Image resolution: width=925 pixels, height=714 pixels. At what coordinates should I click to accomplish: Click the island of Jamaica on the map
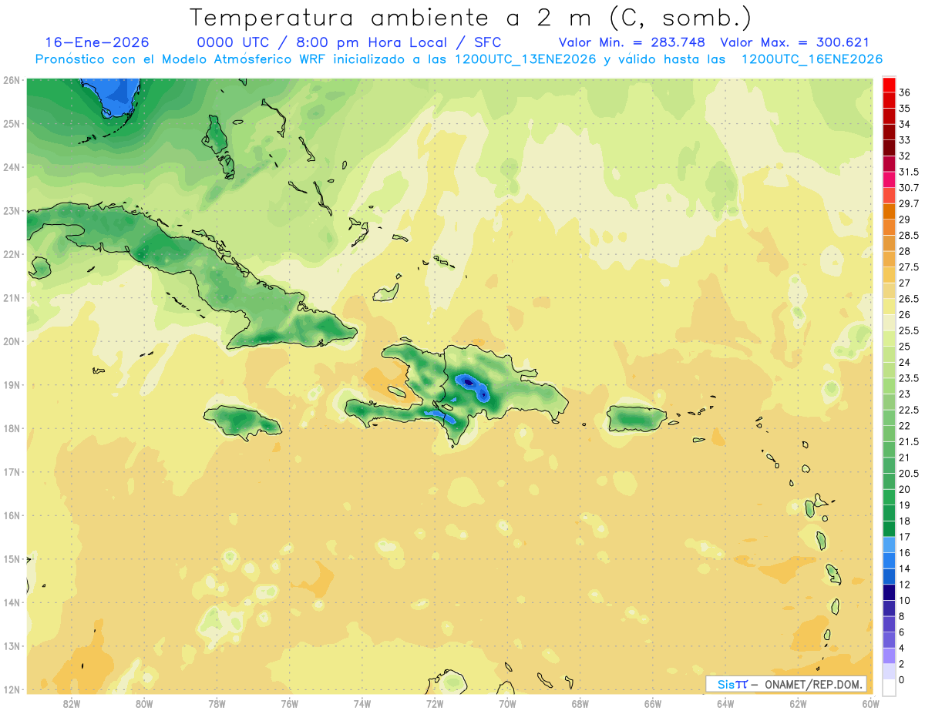coord(242,421)
